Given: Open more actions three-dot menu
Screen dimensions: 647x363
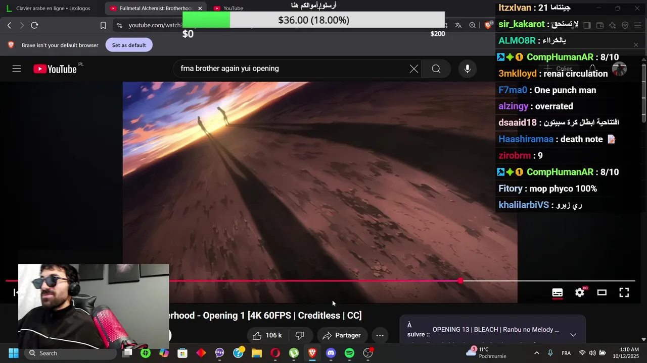Looking at the screenshot, I should [x=380, y=335].
